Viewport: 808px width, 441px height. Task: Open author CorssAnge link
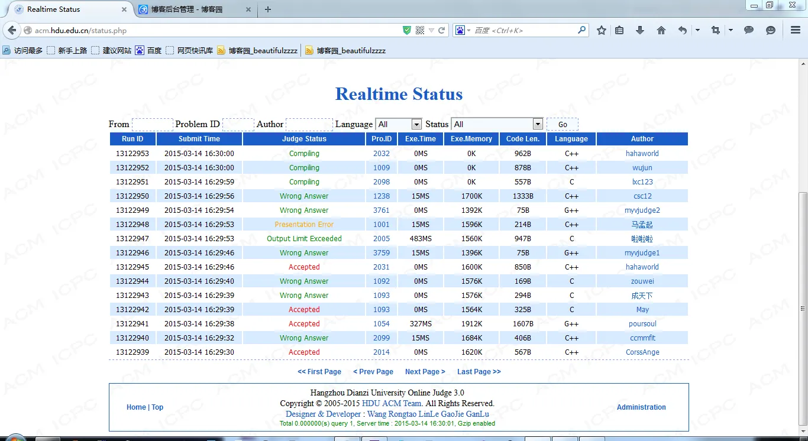pos(642,352)
